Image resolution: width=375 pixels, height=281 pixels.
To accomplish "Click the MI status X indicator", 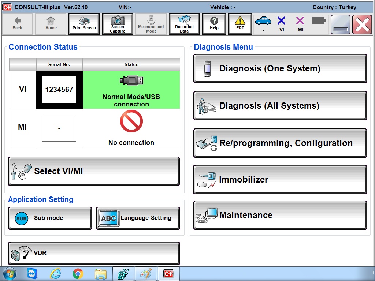I will (x=300, y=21).
